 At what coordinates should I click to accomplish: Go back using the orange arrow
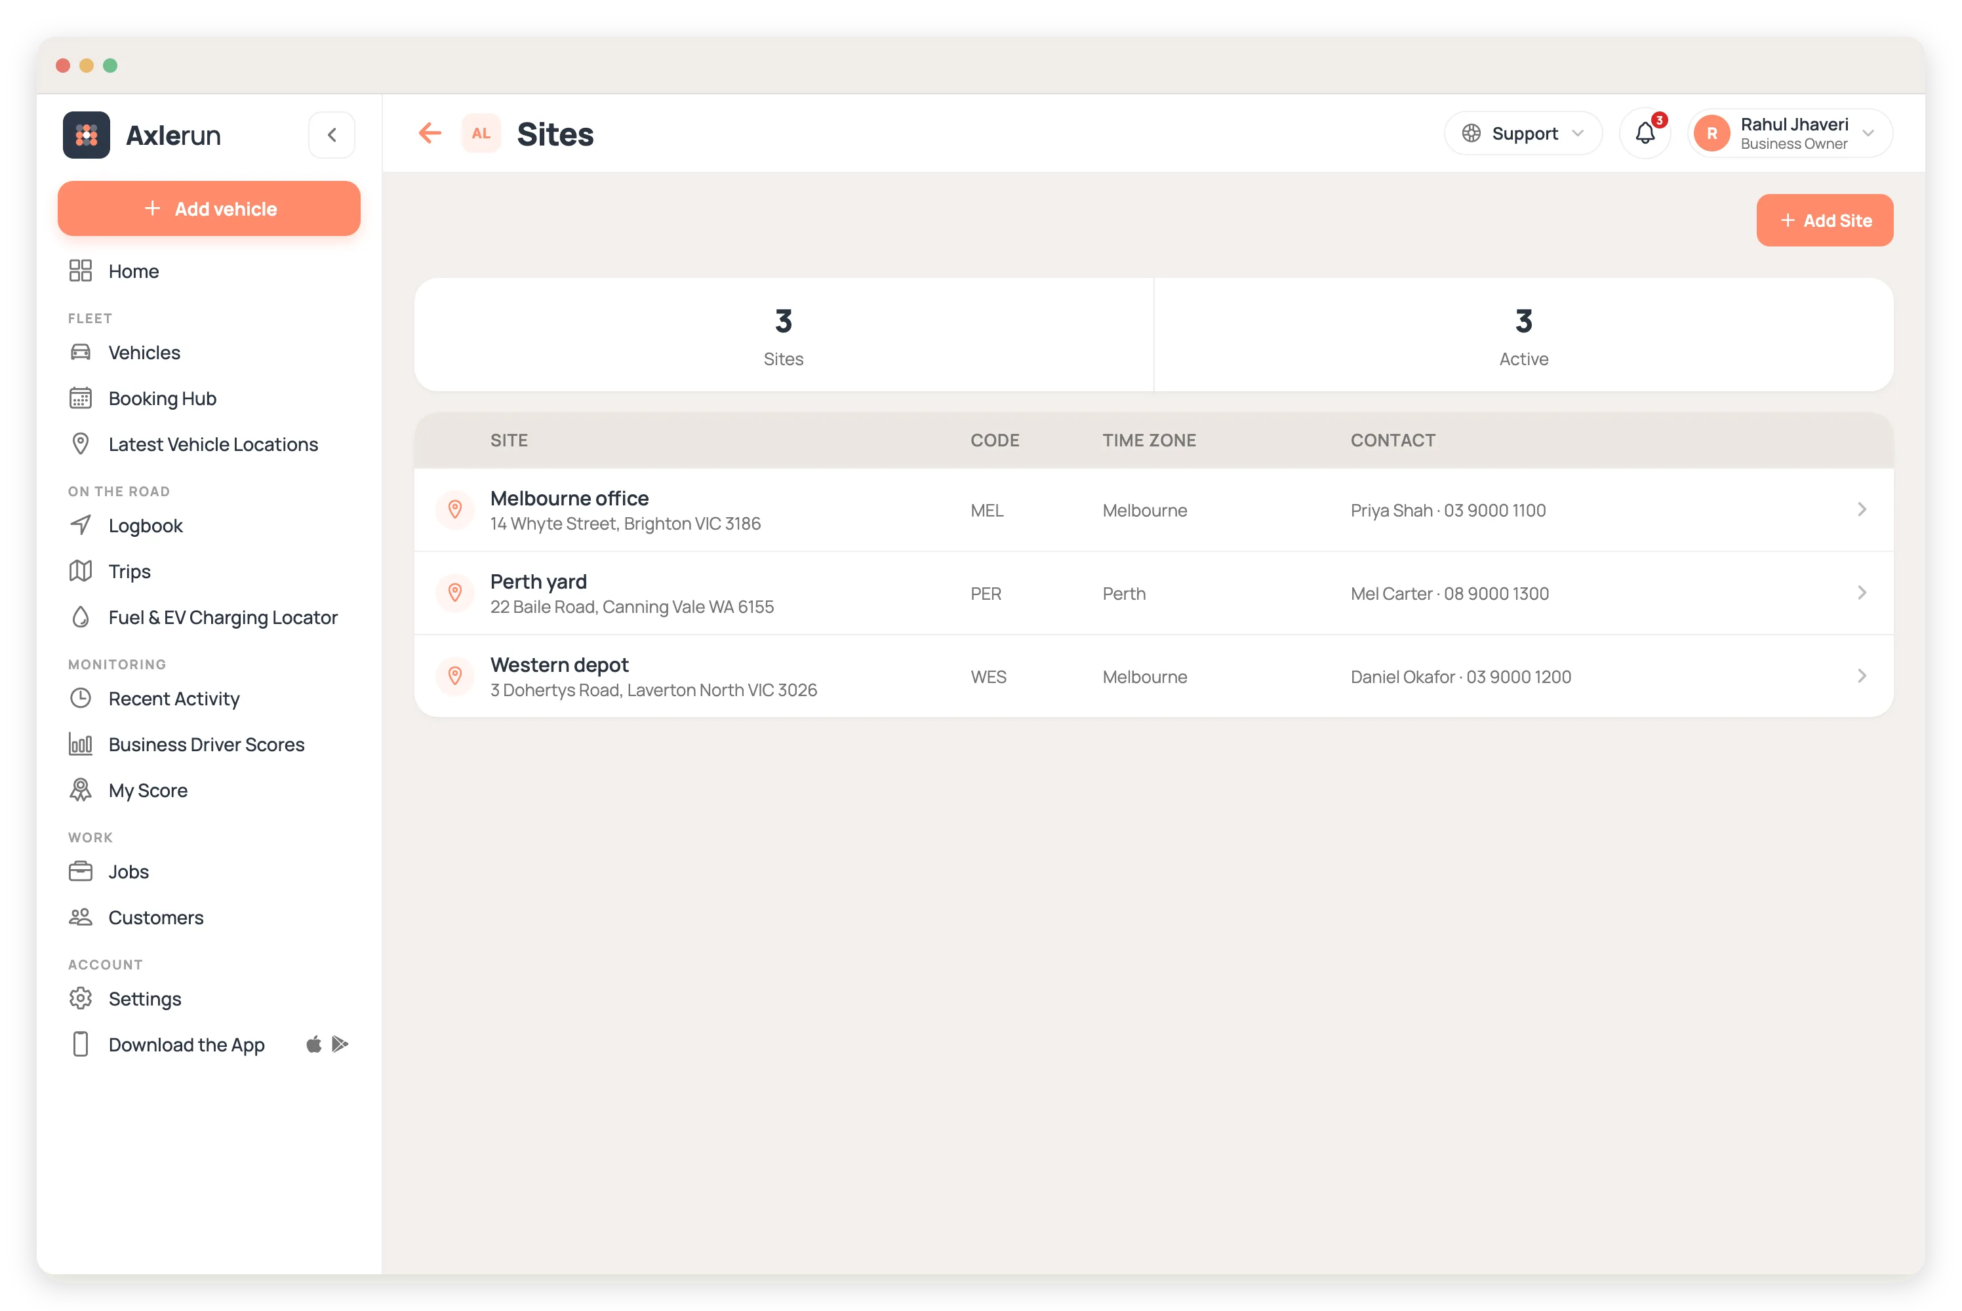tap(430, 133)
